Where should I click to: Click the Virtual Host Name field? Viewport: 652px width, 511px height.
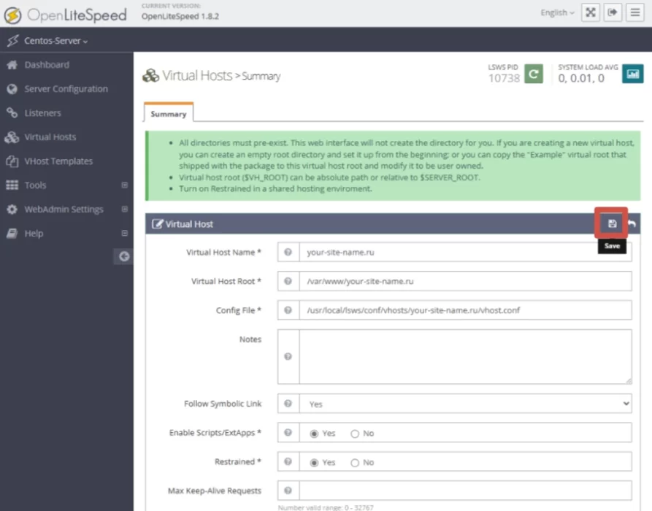(x=465, y=253)
